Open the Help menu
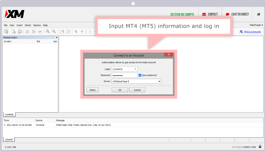This screenshot has height=152, width=266. click(45, 25)
